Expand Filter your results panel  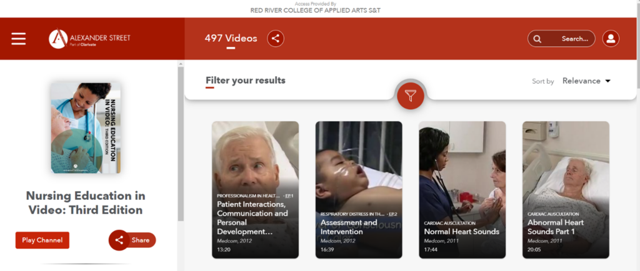click(245, 81)
